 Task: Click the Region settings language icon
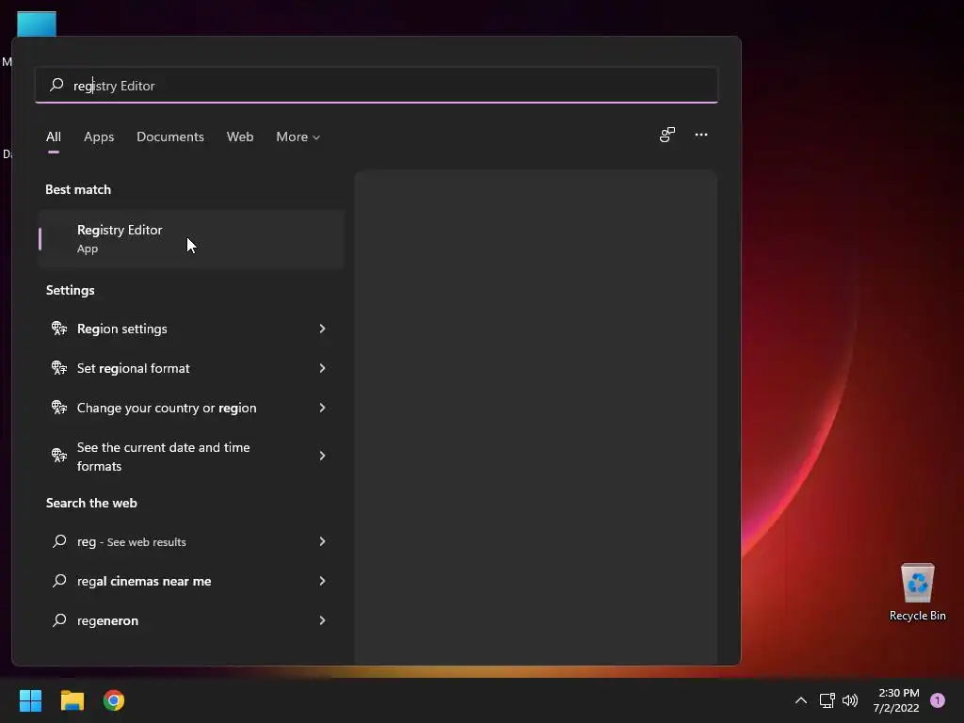[x=59, y=329]
